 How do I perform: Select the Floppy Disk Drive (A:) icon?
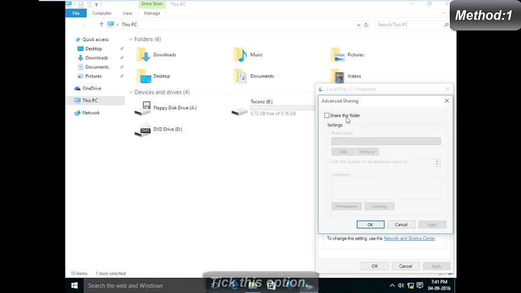coord(142,108)
